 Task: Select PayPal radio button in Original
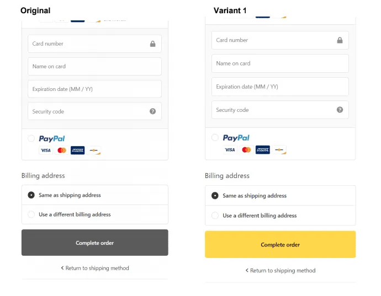31,139
